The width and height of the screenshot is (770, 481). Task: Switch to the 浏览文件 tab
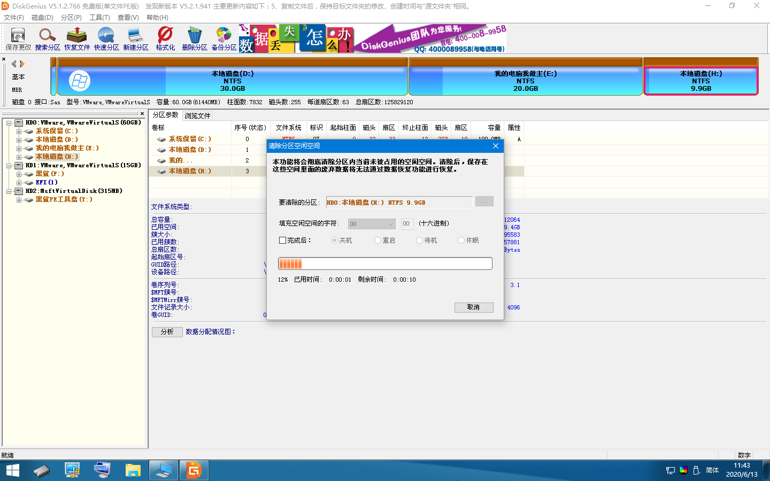coord(198,115)
